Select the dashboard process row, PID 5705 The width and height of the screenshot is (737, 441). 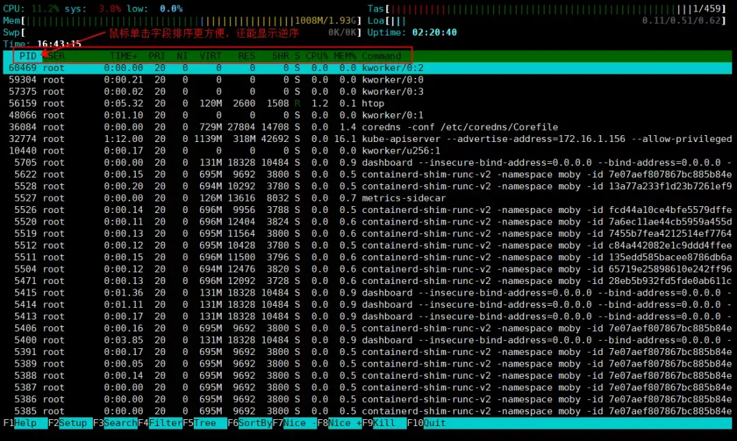click(x=368, y=162)
